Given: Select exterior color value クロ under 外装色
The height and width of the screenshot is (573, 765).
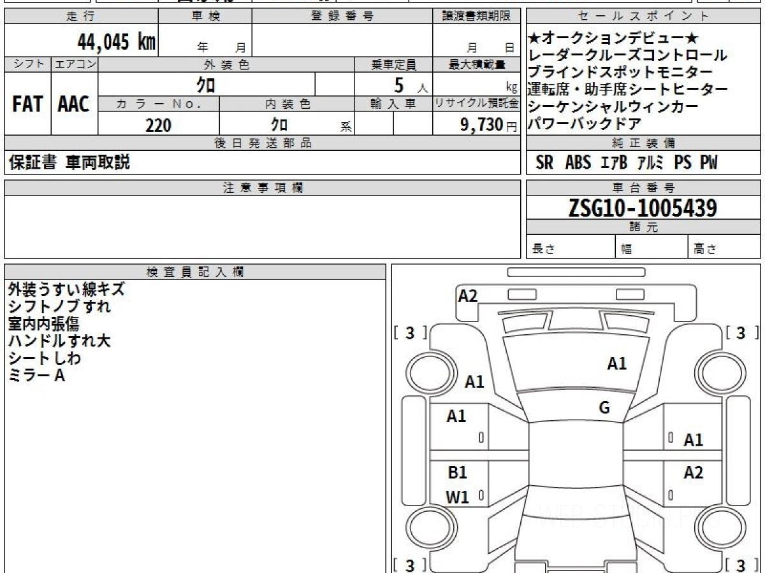Looking at the screenshot, I should [206, 84].
